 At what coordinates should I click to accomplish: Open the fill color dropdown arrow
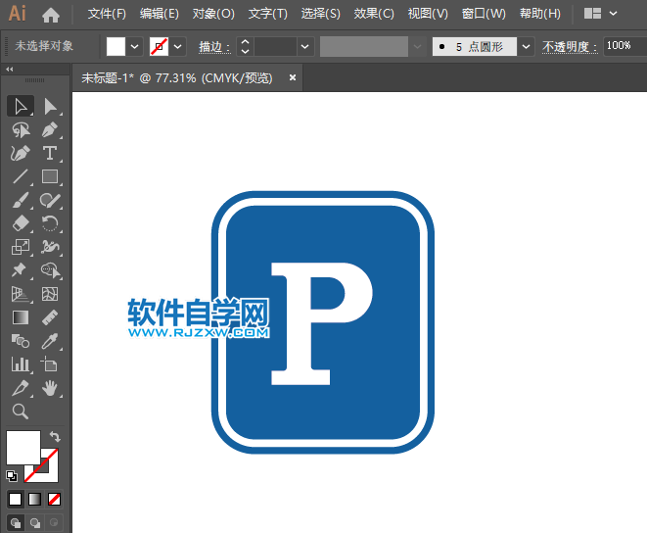(x=134, y=46)
